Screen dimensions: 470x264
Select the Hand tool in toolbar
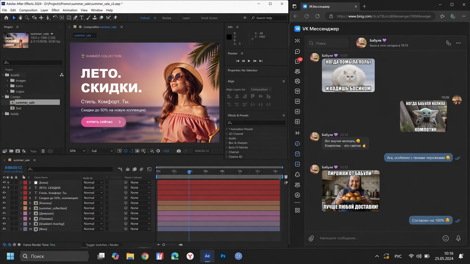click(20, 18)
